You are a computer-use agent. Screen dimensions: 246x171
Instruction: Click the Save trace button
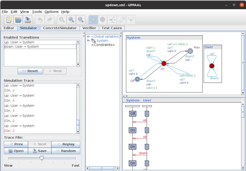tap(40, 151)
